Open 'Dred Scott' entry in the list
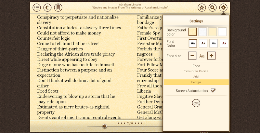This screenshot has width=260, height=133. point(48,91)
